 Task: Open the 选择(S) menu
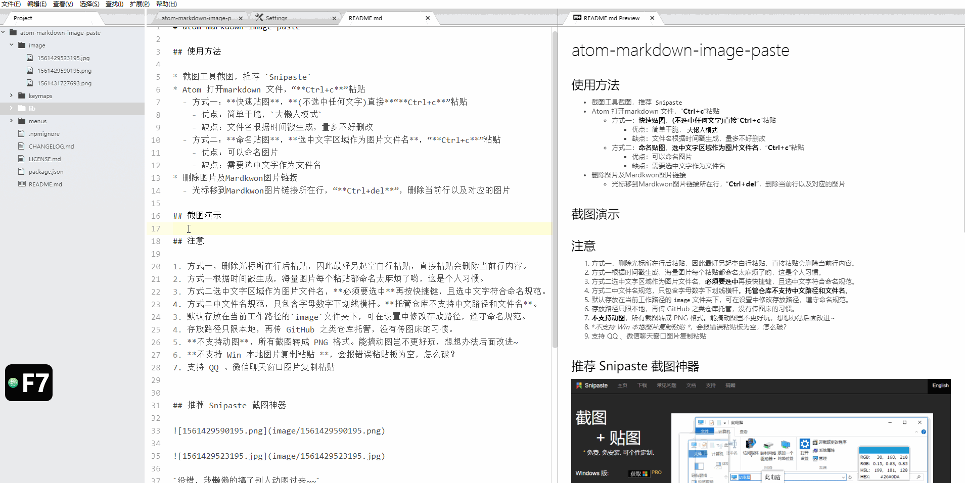click(89, 4)
